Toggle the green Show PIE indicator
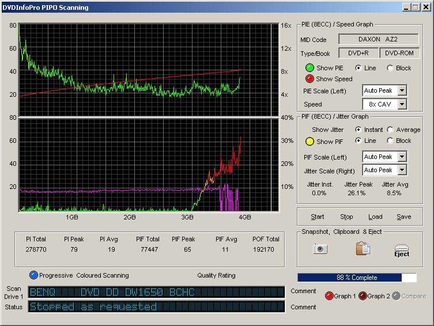This screenshot has height=326, width=434. coord(310,68)
